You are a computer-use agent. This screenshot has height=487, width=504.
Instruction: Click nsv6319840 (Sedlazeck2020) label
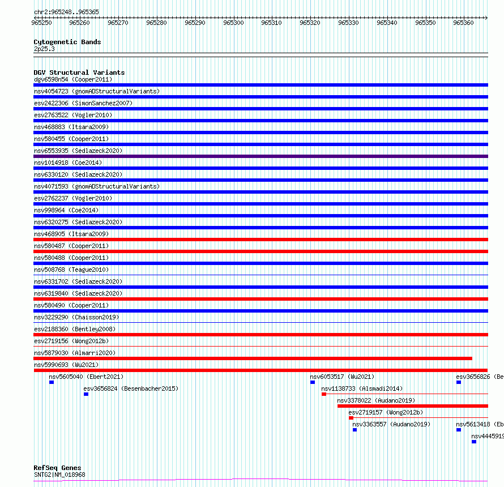click(78, 293)
